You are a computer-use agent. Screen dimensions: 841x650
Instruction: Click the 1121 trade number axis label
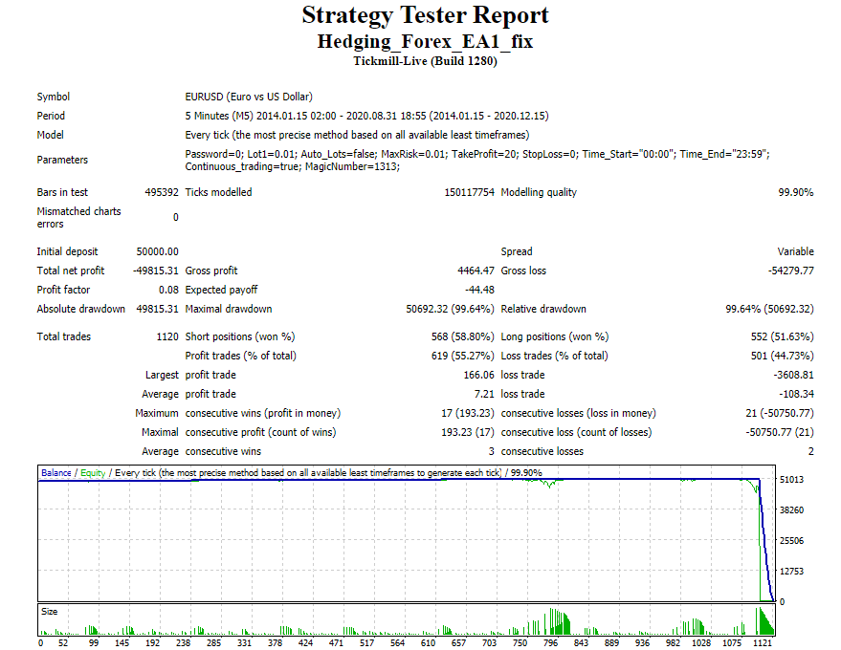763,643
